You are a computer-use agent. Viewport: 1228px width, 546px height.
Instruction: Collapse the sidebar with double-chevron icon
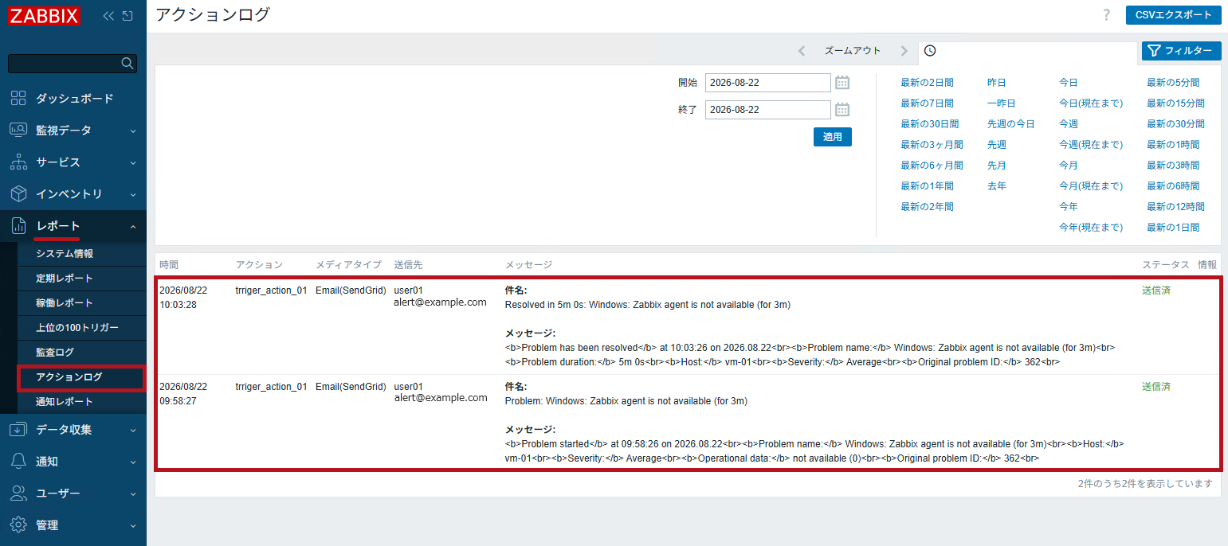108,15
